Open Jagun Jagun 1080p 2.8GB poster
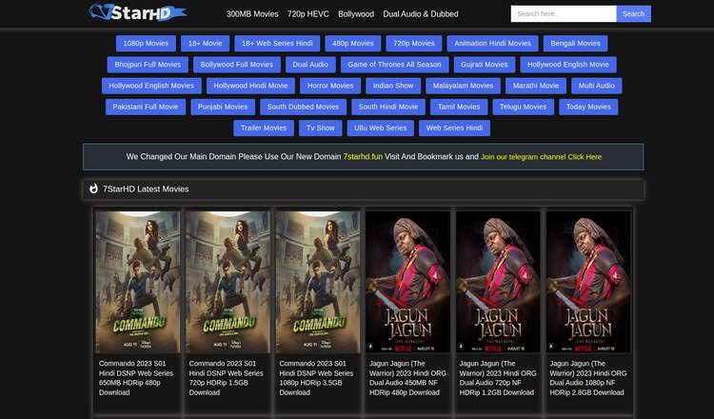 pos(588,282)
